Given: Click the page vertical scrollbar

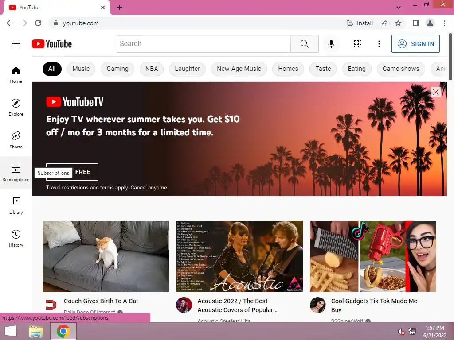Looking at the screenshot, I should tap(450, 56).
